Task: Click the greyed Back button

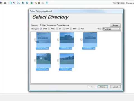Action: point(92,87)
